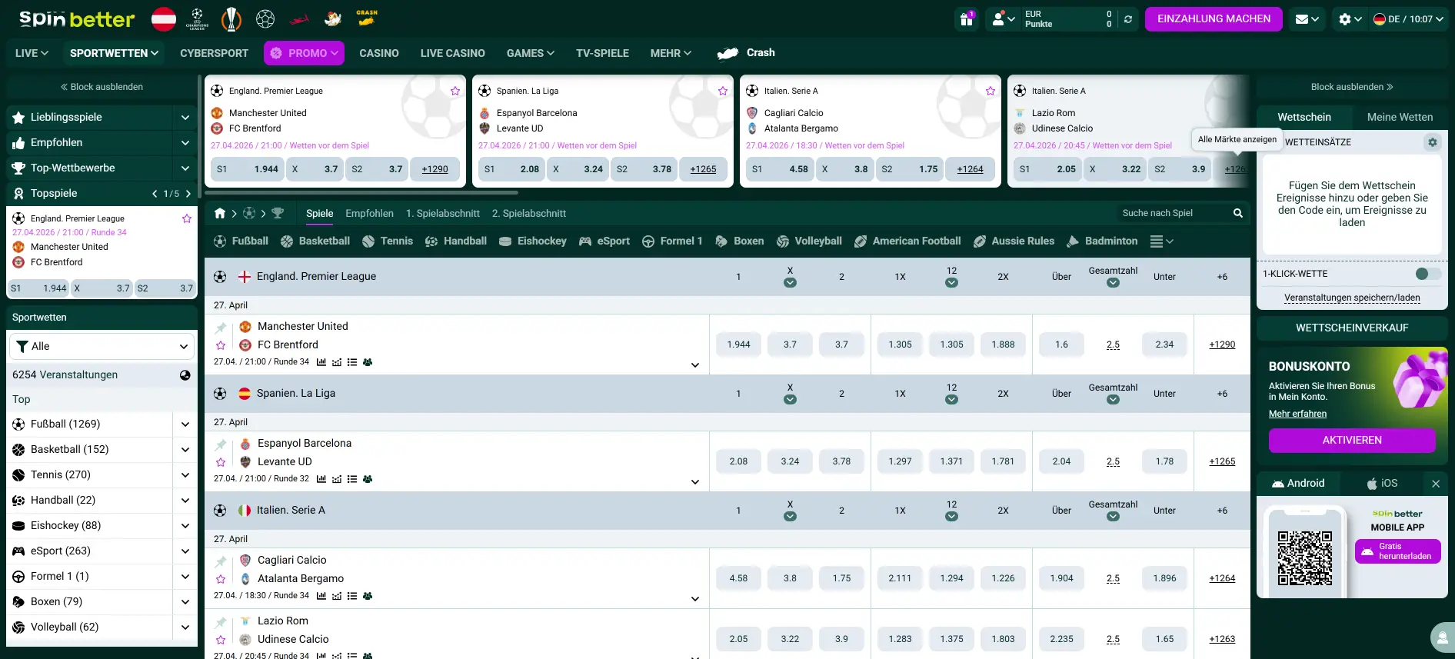Open +1290 markets for Manchester United row

pos(1222,344)
